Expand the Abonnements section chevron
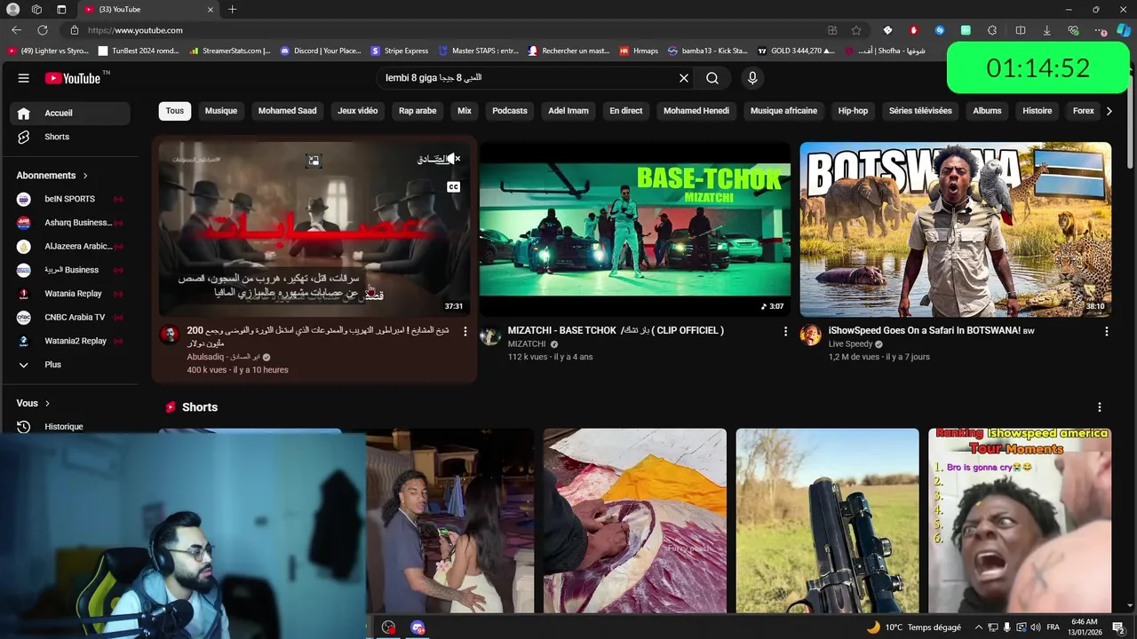1137x639 pixels. [85, 176]
